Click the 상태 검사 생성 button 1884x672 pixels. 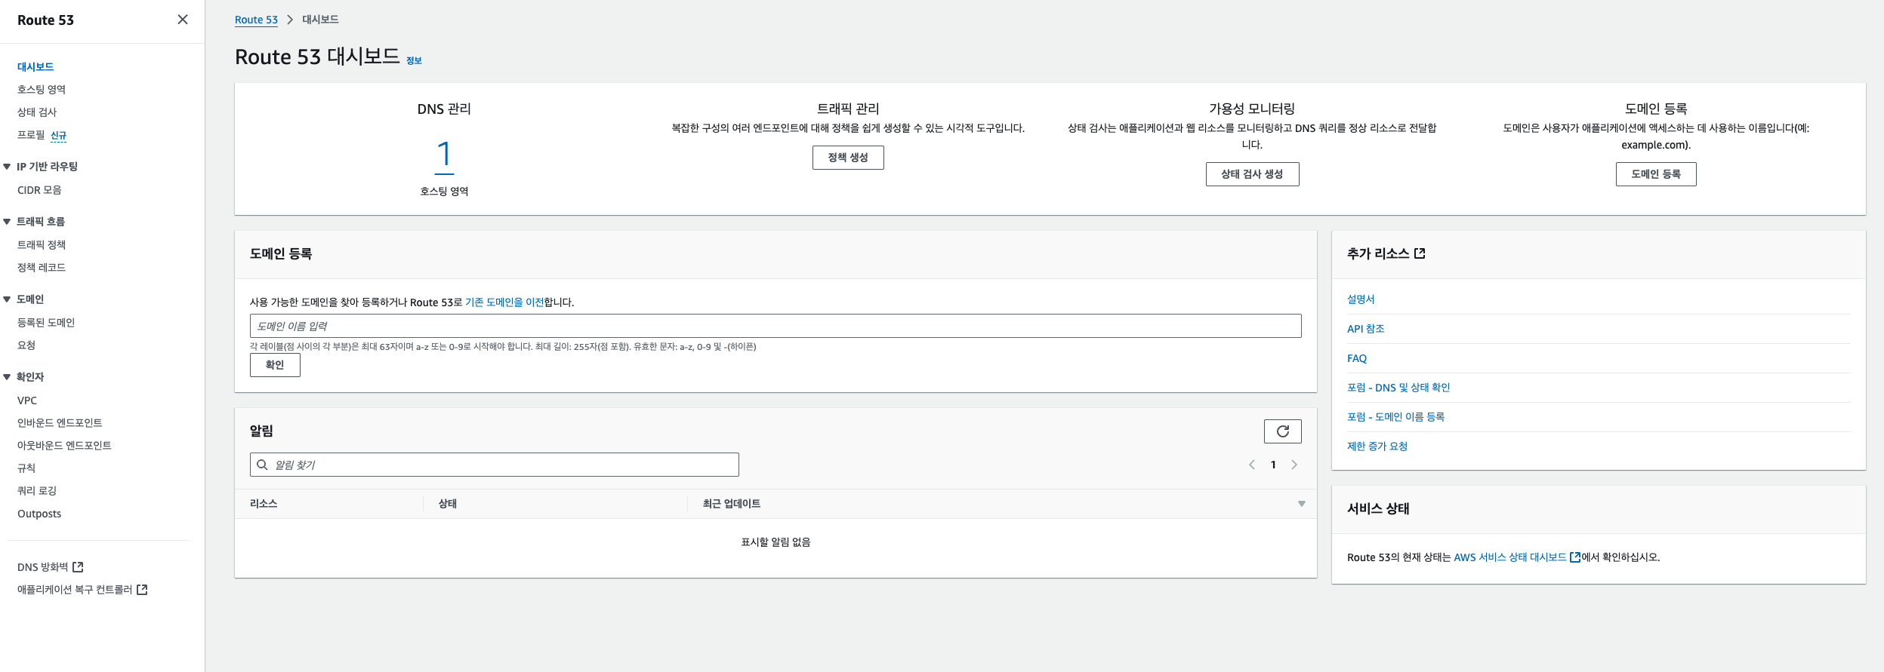pos(1252,174)
